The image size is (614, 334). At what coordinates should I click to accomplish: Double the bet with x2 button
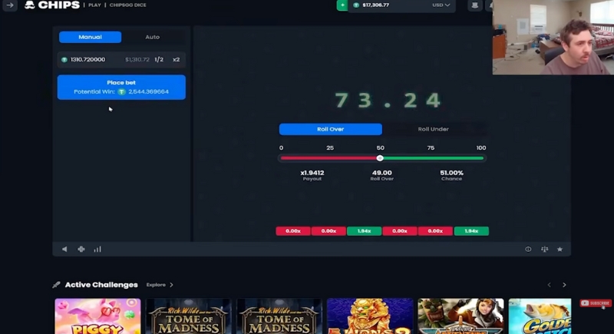[x=177, y=60]
